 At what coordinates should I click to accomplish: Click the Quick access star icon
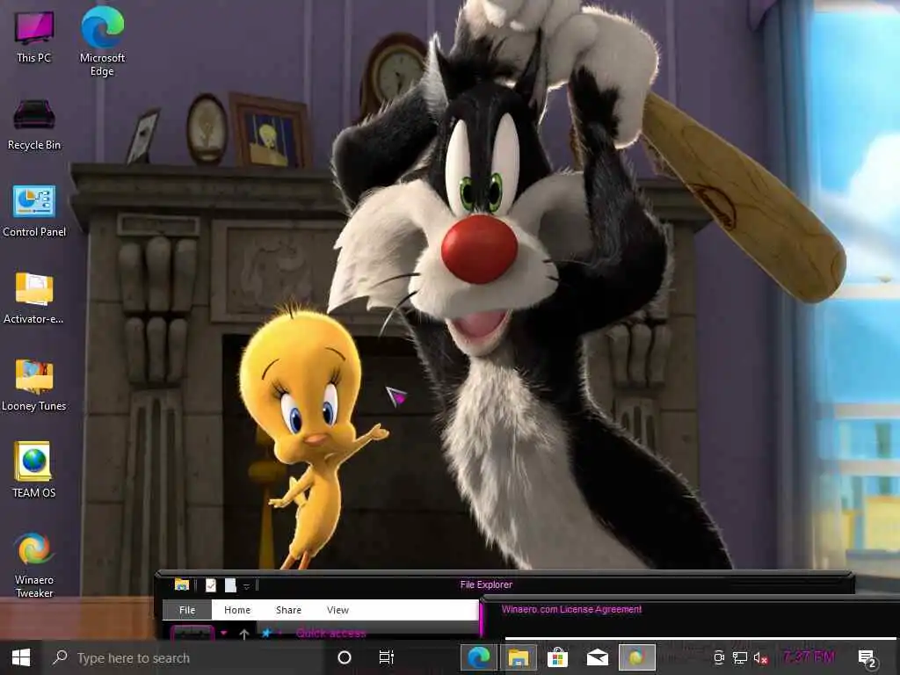click(x=265, y=633)
